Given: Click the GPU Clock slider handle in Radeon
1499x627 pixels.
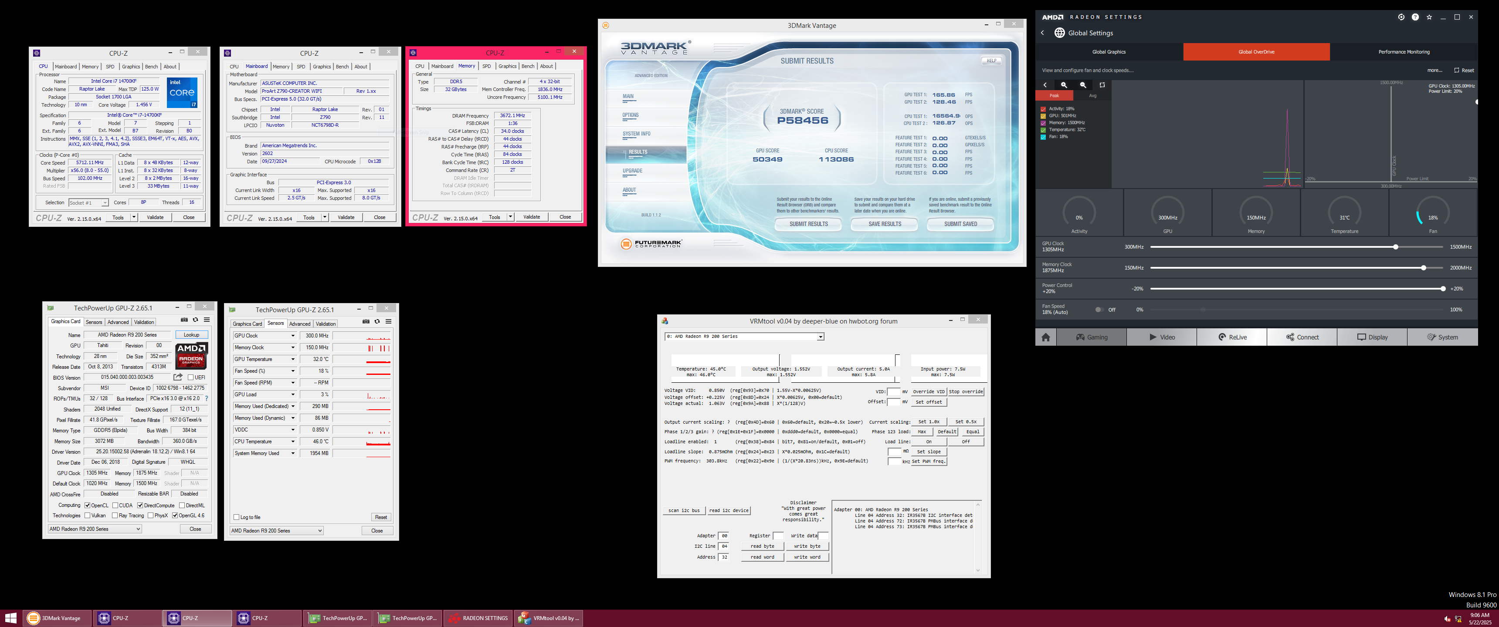Looking at the screenshot, I should click(x=1395, y=247).
